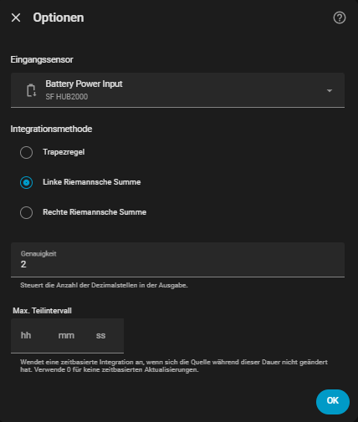Click the mm minutes field
The image size is (358, 422).
pyautogui.click(x=66, y=335)
